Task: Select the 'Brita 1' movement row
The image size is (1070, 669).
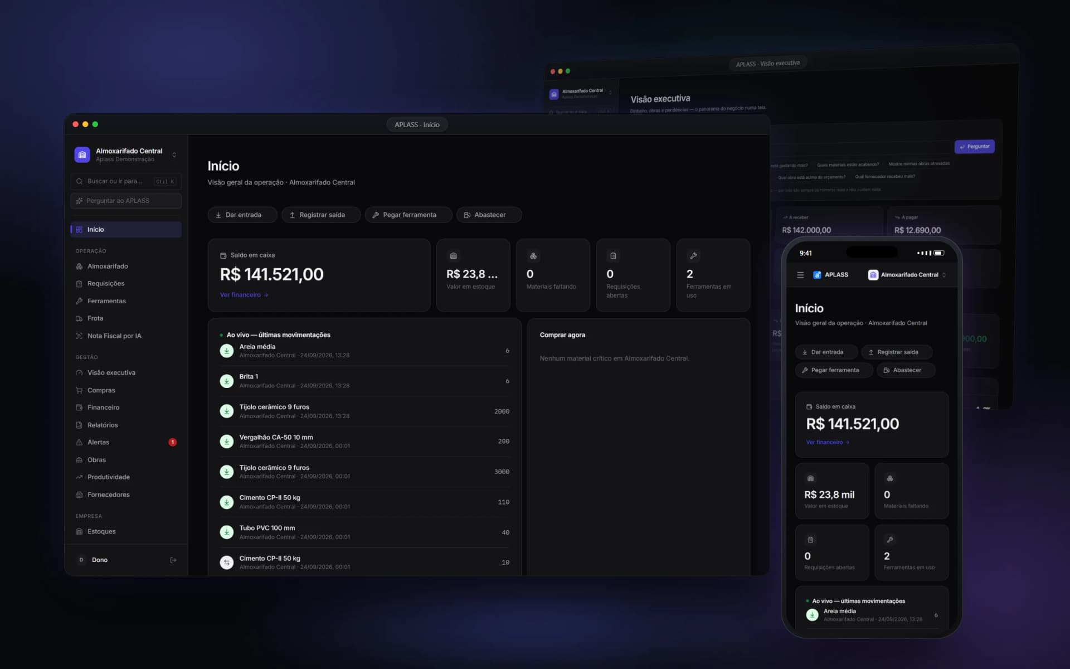Action: tap(364, 381)
